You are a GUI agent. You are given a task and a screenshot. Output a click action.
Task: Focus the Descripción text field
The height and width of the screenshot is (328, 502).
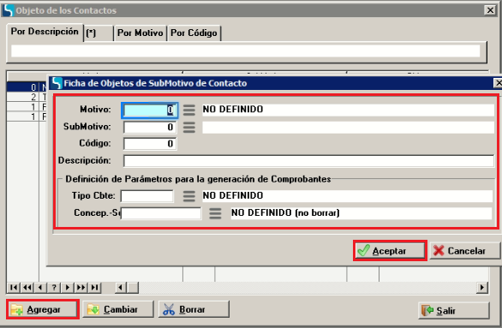[x=308, y=161]
